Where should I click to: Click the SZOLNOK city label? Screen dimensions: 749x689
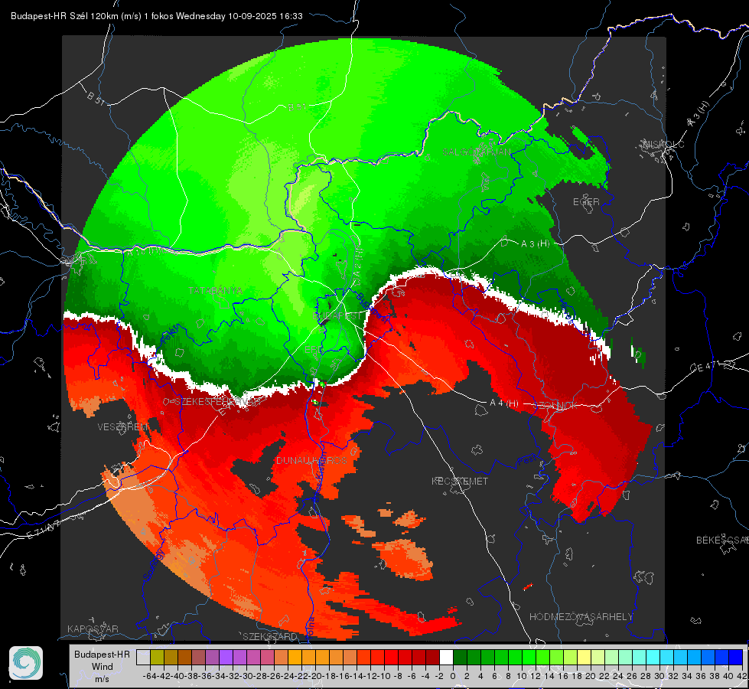pos(555,406)
